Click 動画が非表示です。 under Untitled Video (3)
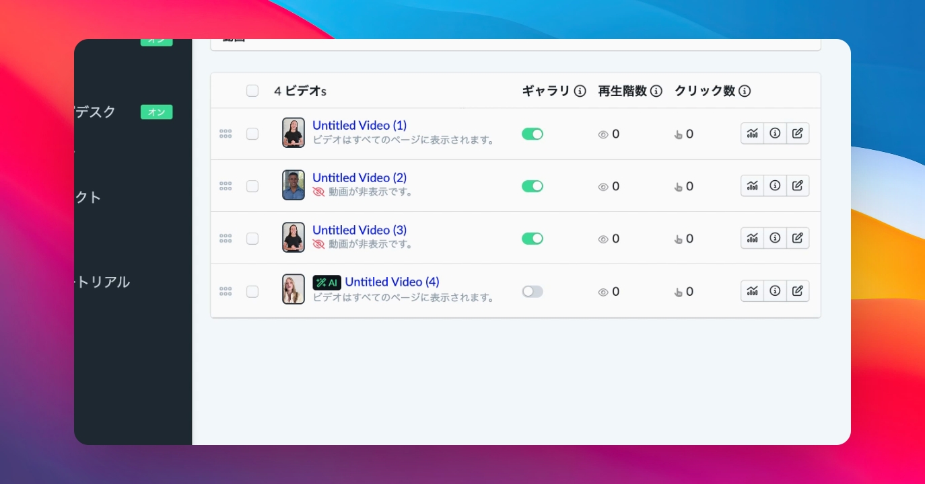The width and height of the screenshot is (925, 484). tap(371, 245)
